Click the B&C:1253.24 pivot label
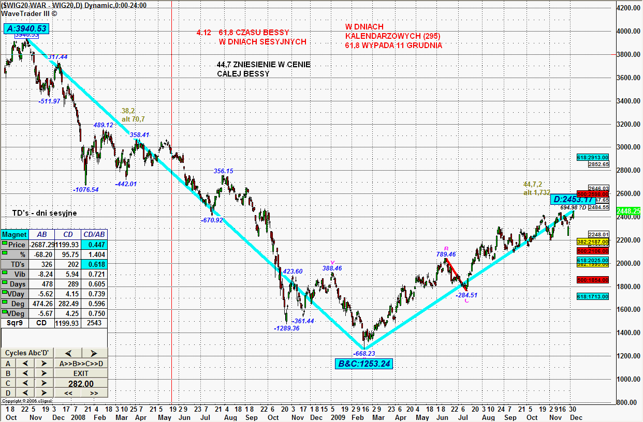The image size is (643, 422). (x=363, y=364)
